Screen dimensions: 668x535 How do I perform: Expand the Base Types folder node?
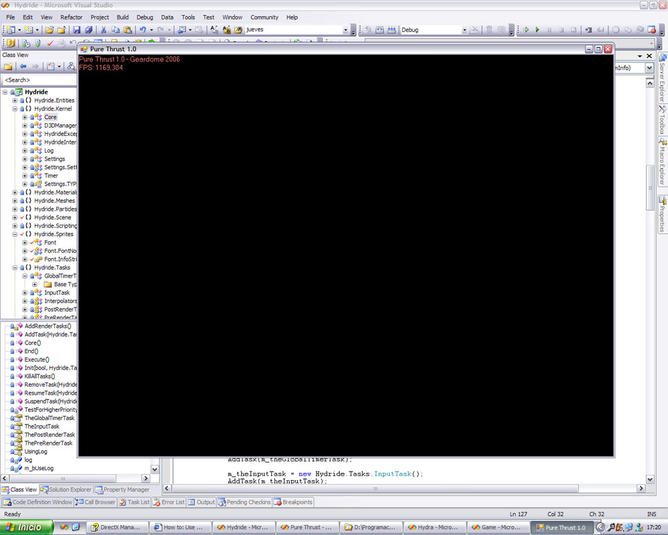pyautogui.click(x=35, y=284)
